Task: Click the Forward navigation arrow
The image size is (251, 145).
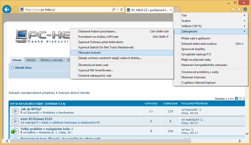Action: click(15, 9)
